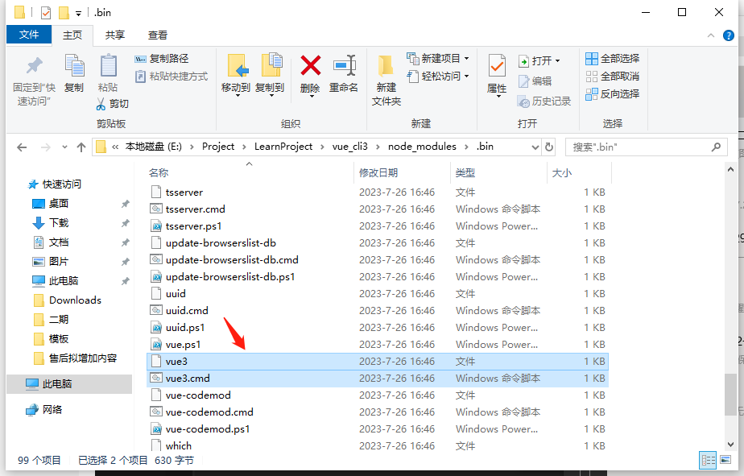Sort by the Size (大小) column

tap(579, 172)
